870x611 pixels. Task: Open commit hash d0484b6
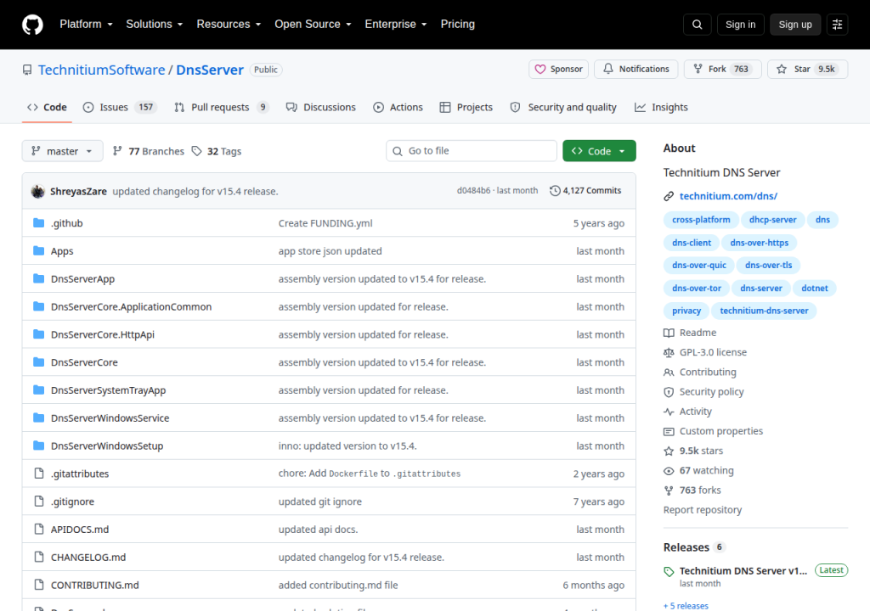(473, 191)
